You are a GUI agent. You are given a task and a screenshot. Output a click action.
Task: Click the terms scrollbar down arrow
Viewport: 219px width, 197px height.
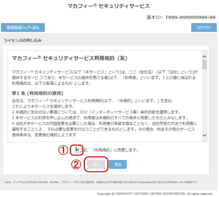[205, 135]
